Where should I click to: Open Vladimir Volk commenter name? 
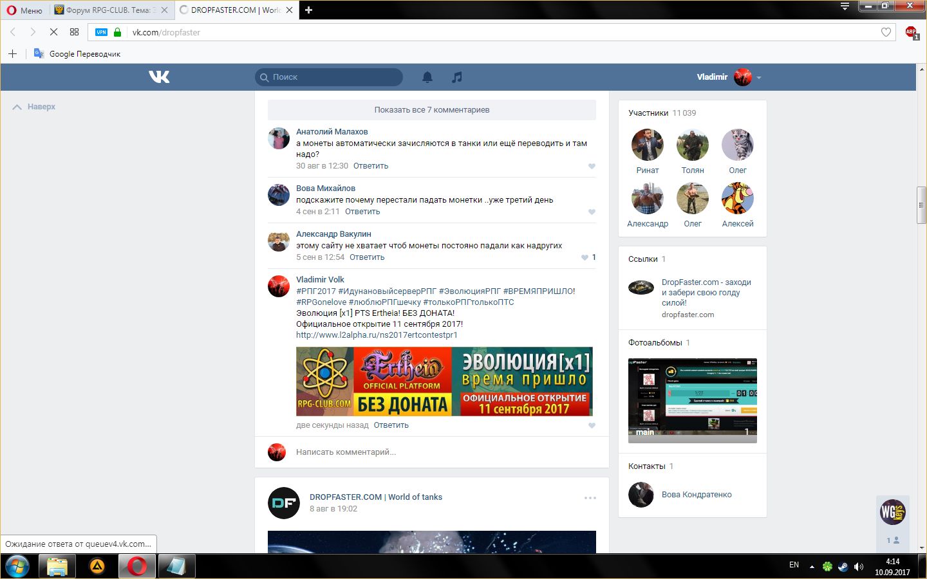tap(320, 280)
